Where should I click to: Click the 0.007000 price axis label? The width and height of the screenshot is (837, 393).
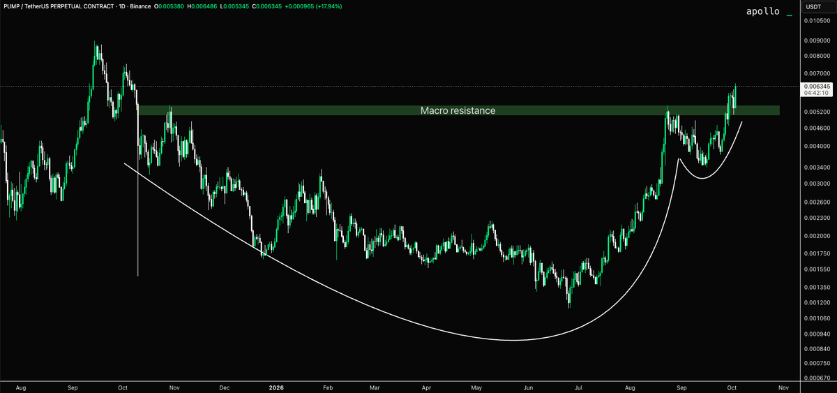(816, 73)
